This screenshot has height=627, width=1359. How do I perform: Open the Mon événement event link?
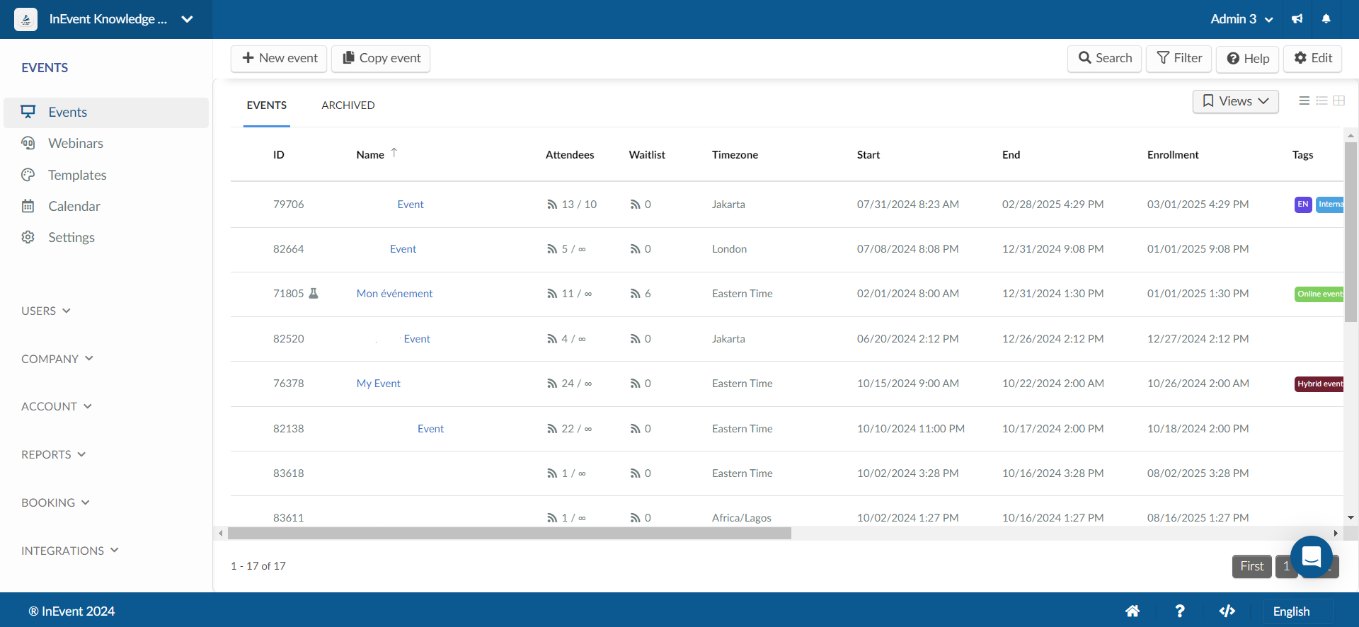[394, 294]
